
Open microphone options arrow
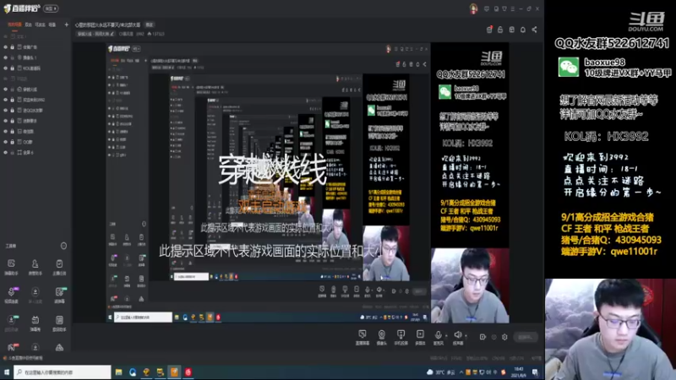coord(446,335)
